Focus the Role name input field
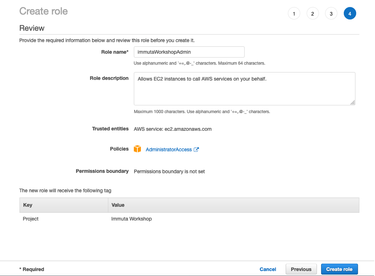Screen dimensions: 375x276 click(x=189, y=52)
